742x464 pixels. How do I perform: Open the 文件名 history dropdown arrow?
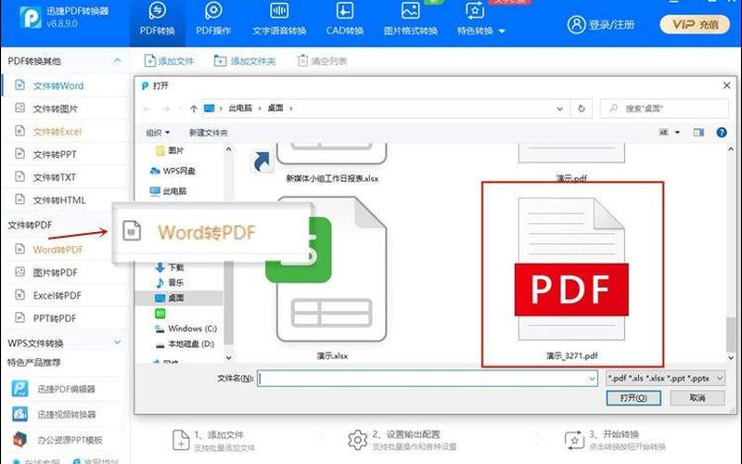(x=592, y=378)
